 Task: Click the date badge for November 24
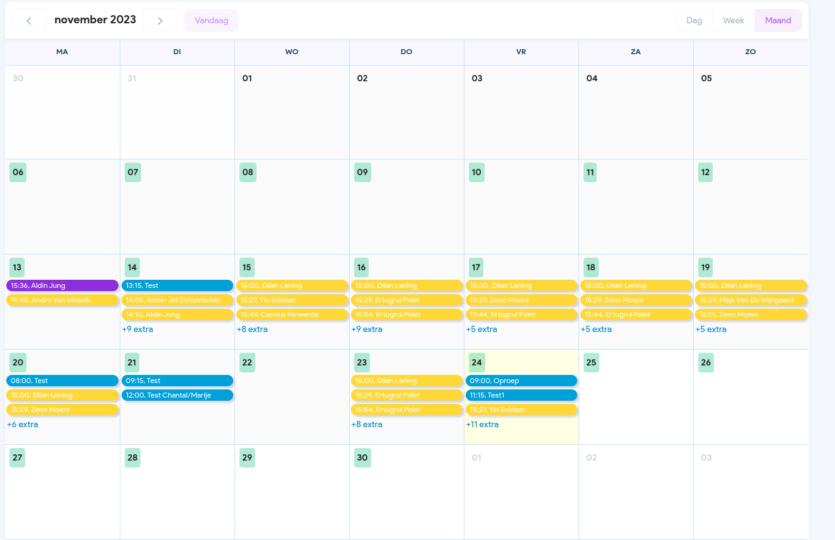(477, 362)
